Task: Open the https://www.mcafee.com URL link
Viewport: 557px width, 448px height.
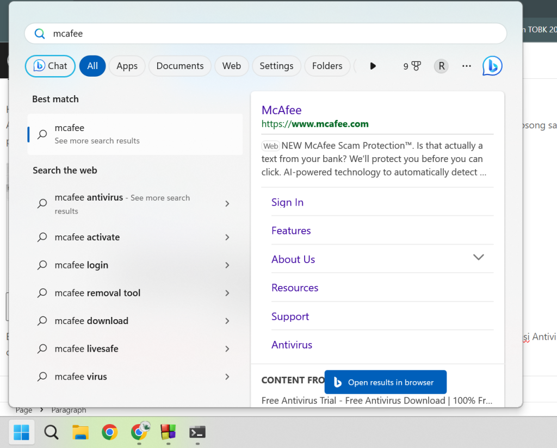Action: 315,124
